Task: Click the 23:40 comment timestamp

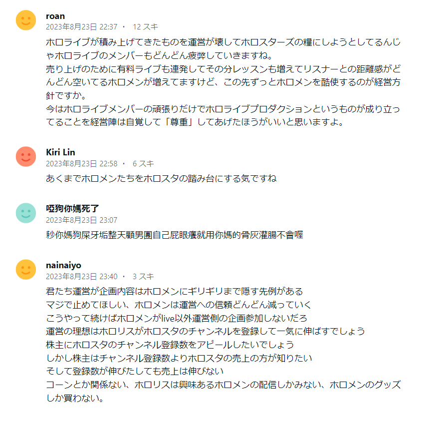Action: [x=82, y=276]
